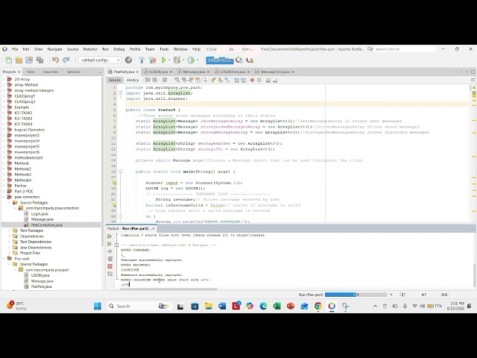Select PoeCorrection.java in the project tree
The height and width of the screenshot is (358, 477).
coord(46,225)
